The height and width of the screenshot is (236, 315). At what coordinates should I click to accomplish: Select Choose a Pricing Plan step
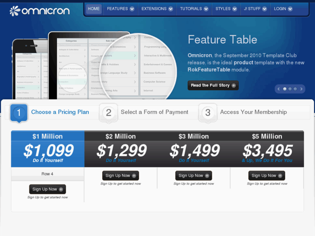point(60,112)
